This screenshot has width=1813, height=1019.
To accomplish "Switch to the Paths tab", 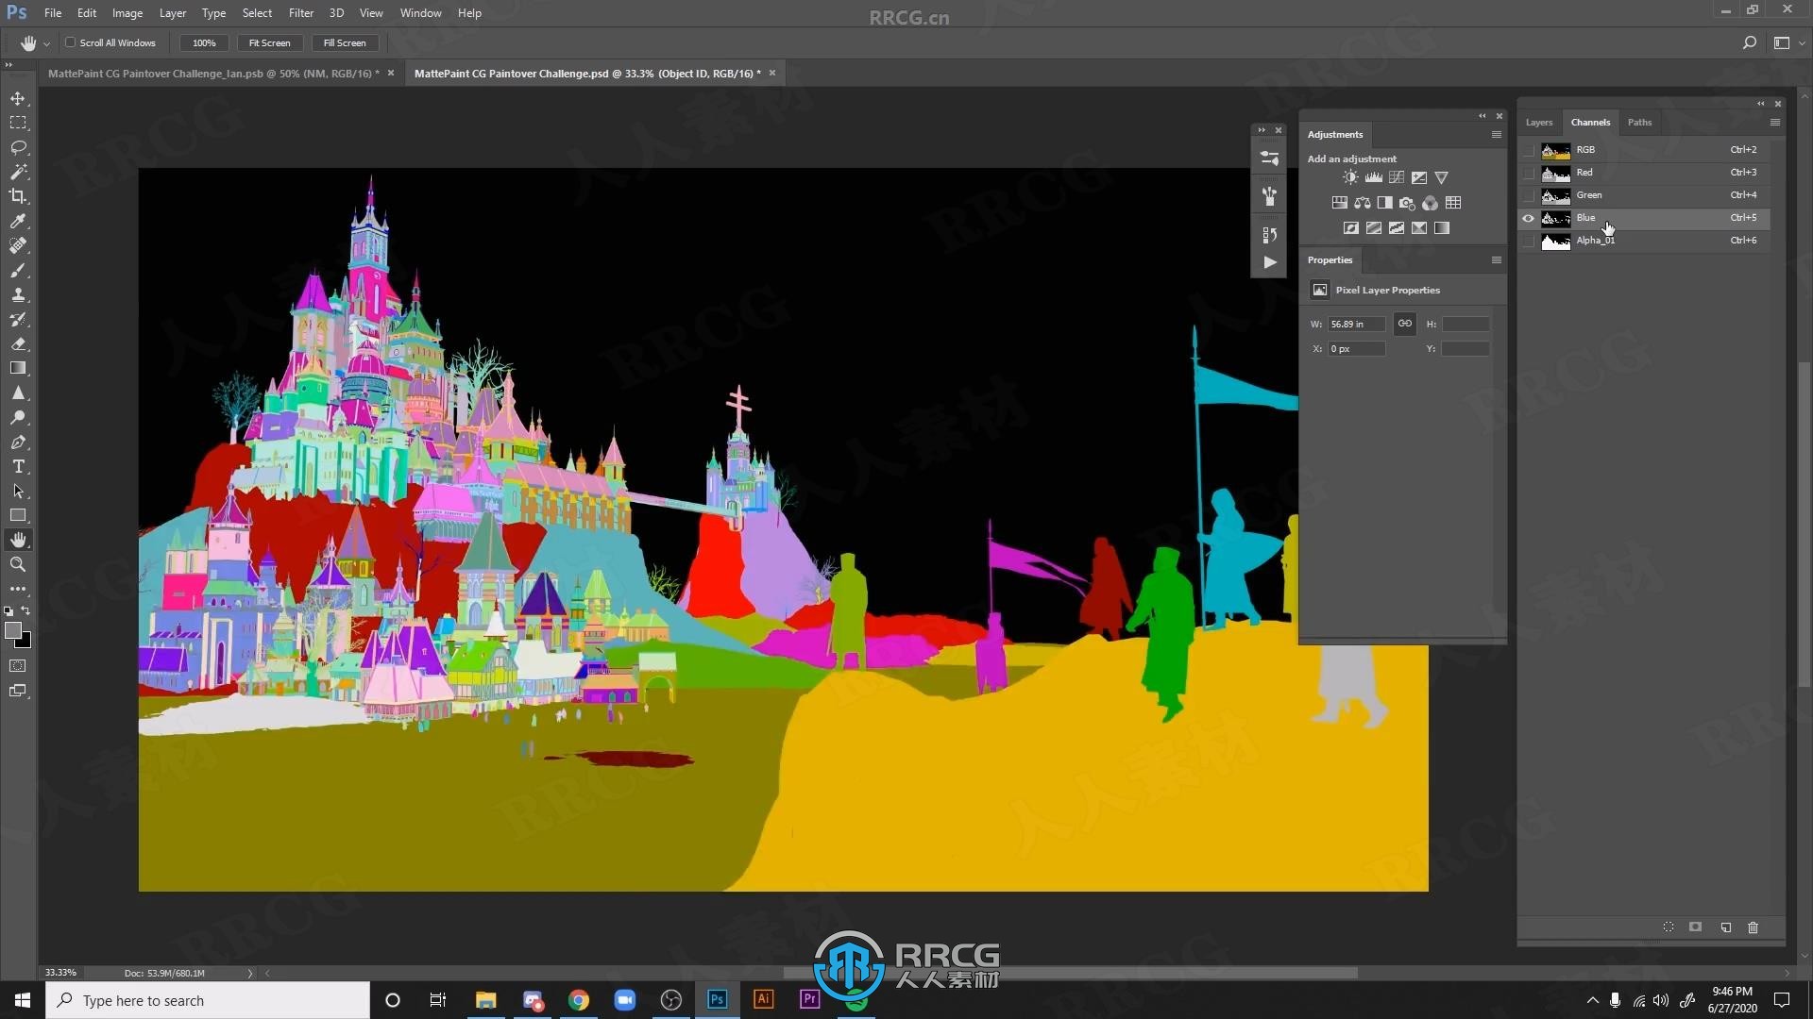I will 1638,121.
